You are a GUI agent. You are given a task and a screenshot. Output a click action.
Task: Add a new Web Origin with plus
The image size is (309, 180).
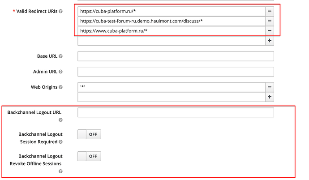coord(270,97)
